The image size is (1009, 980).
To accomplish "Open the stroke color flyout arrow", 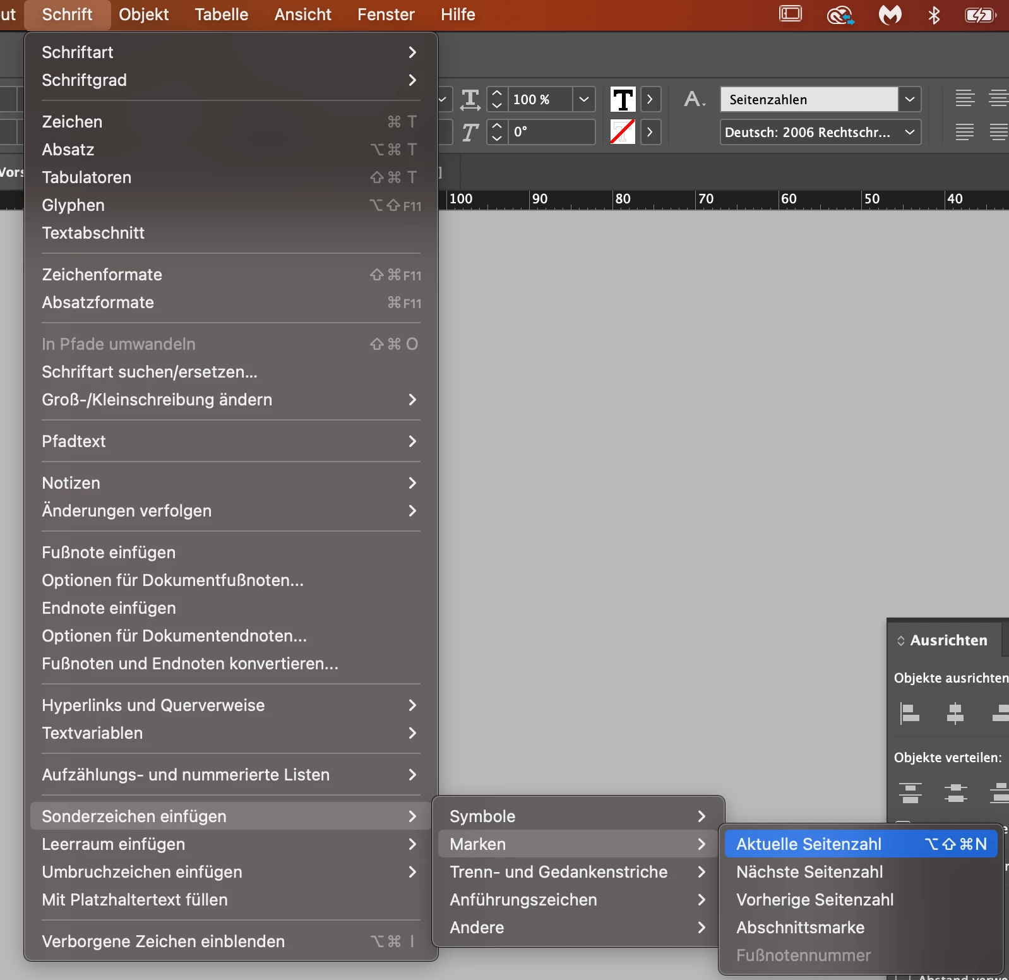I will point(650,132).
